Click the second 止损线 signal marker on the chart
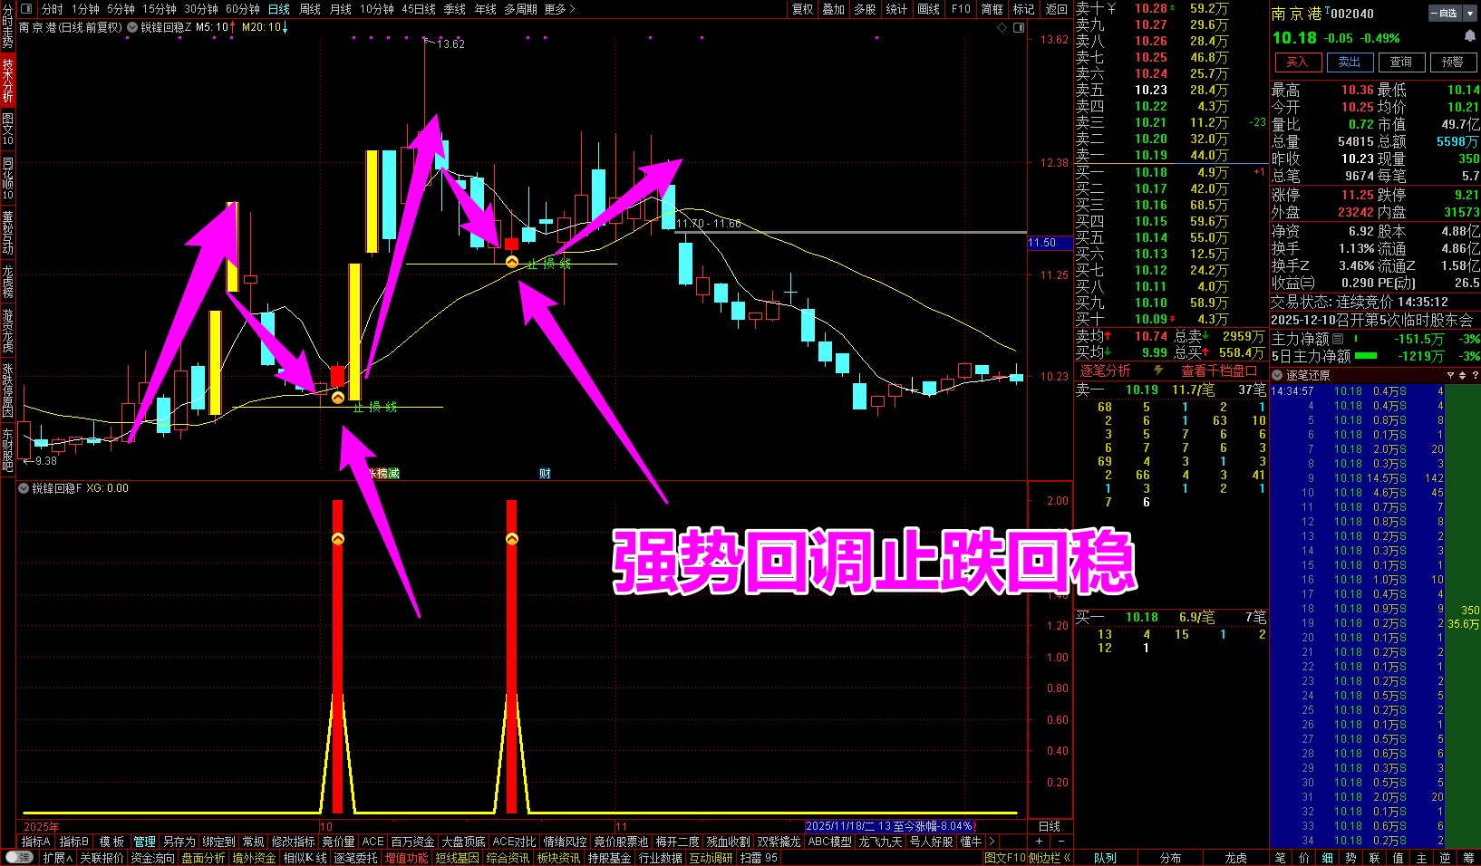Screen dimensions: 1481x866 click(512, 262)
